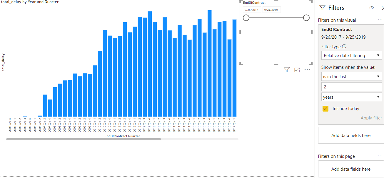This screenshot has height=178, width=384.
Task: Click the 9/26/2017 - 9/25/2019 filter summary
Action: coord(343,37)
